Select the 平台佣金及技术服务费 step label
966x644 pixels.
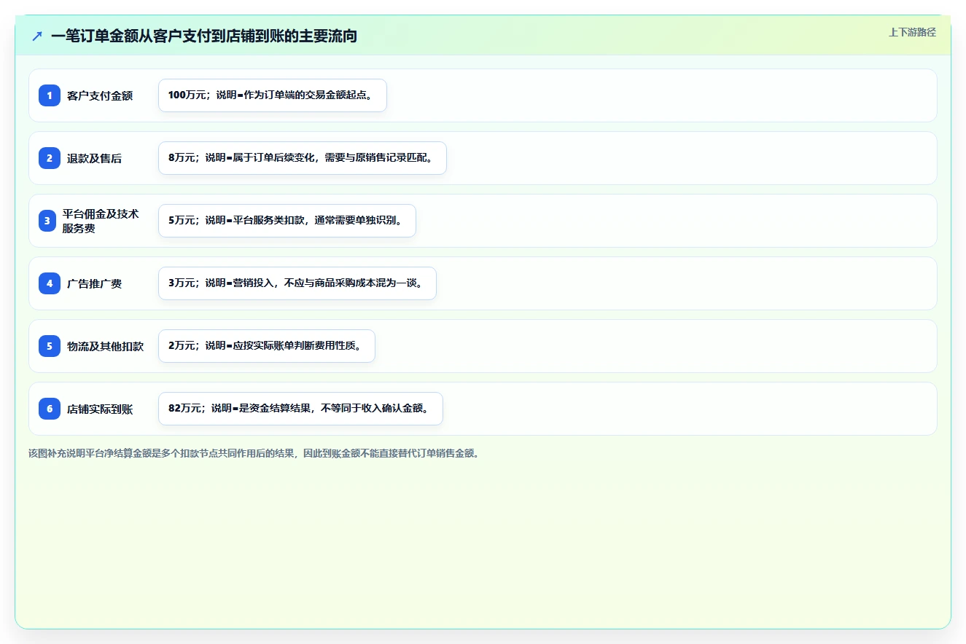101,221
